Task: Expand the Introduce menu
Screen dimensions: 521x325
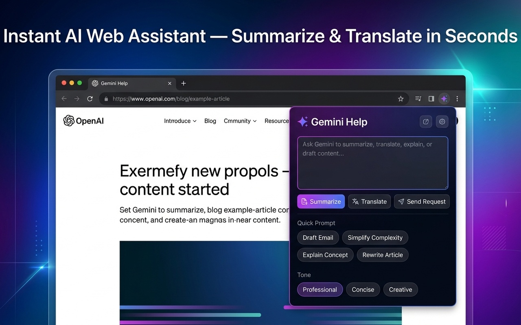Action: (x=180, y=121)
